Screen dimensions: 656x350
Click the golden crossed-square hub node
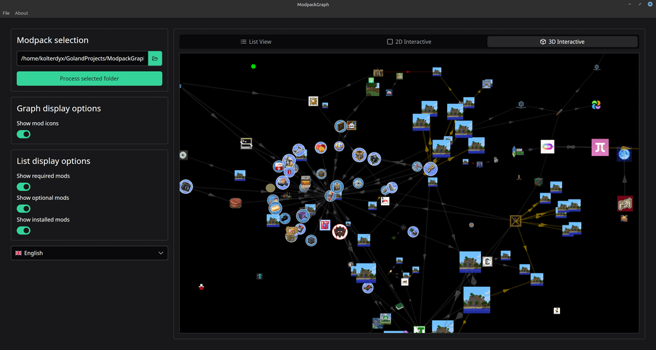coord(516,221)
